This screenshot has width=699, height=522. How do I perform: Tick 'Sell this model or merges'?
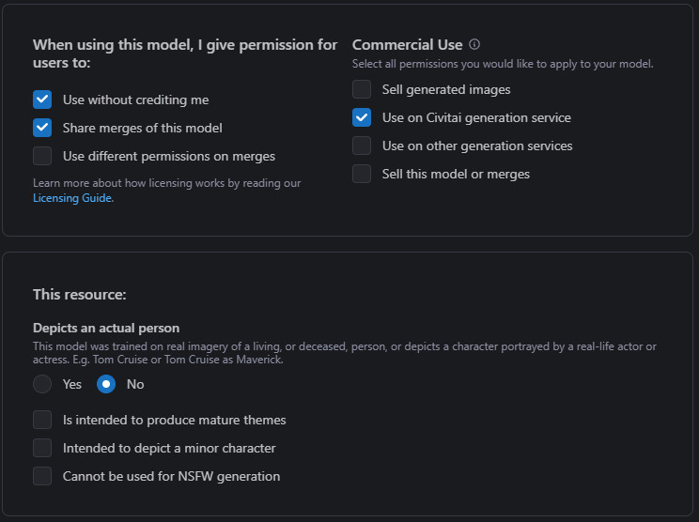(x=362, y=174)
